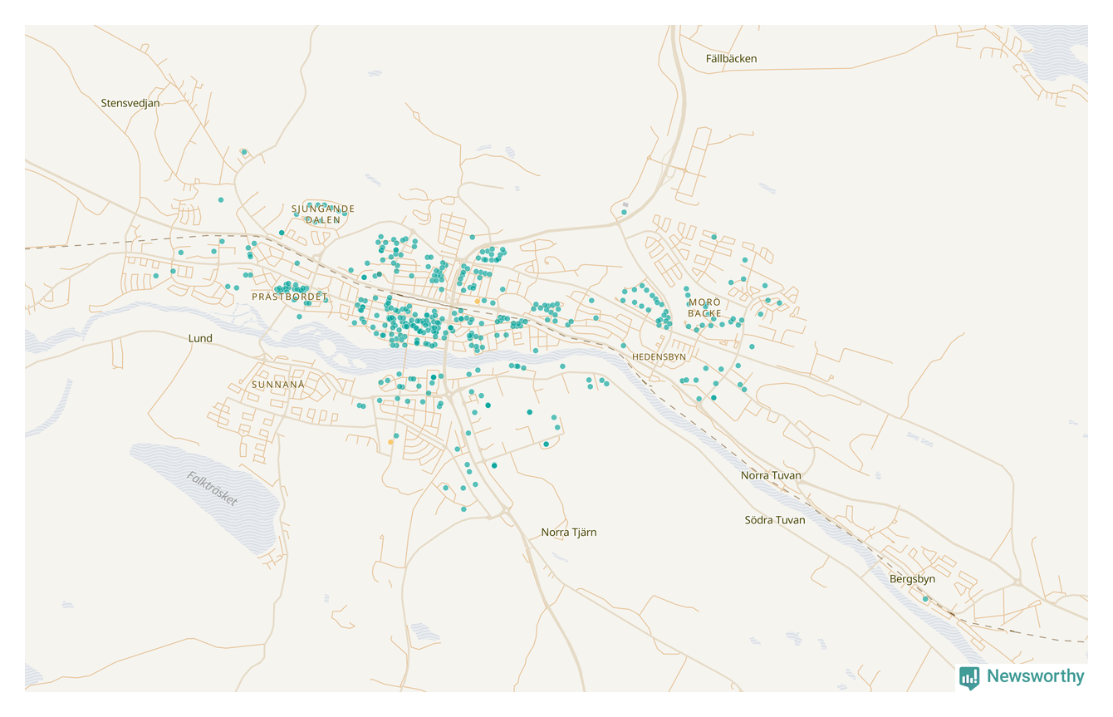The height and width of the screenshot is (717, 1113).
Task: Click the Newsworthy brand text
Action: 1035,676
